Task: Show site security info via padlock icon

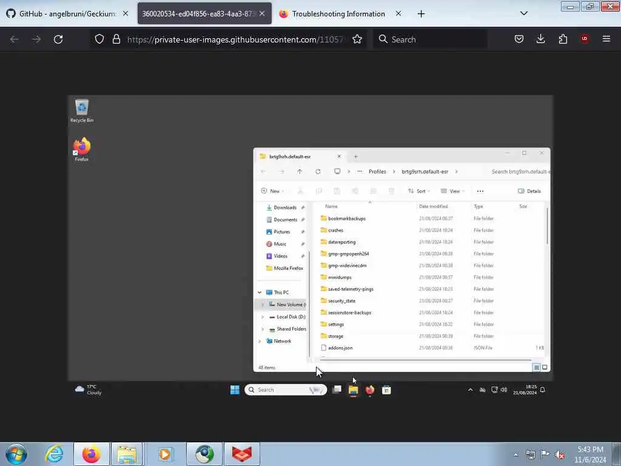Action: pyautogui.click(x=116, y=39)
